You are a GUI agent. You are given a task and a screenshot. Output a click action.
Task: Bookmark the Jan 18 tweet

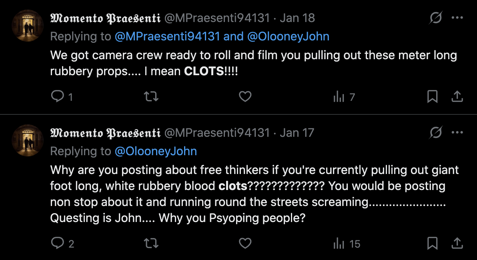tap(433, 97)
